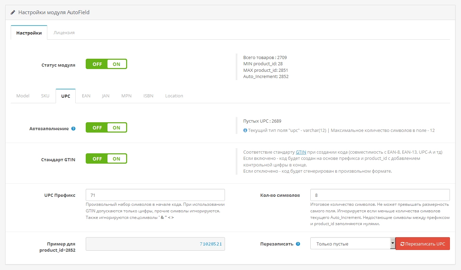The image size is (461, 270).
Task: Click the UPC Префикс input field
Action: pos(155,195)
